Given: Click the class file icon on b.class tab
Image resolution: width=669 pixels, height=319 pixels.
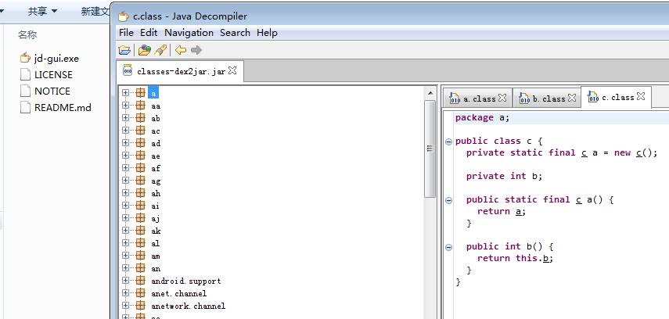Looking at the screenshot, I should tap(523, 99).
